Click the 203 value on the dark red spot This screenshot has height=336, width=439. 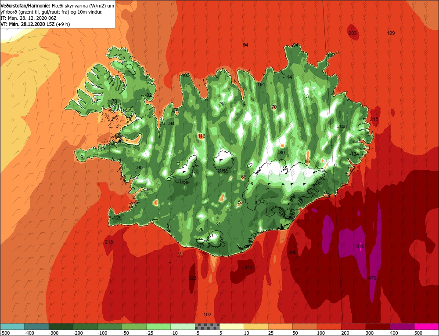pyautogui.click(x=353, y=33)
